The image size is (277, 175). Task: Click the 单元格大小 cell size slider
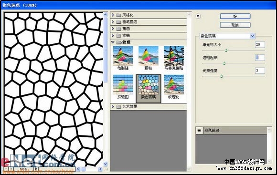coord(234,51)
